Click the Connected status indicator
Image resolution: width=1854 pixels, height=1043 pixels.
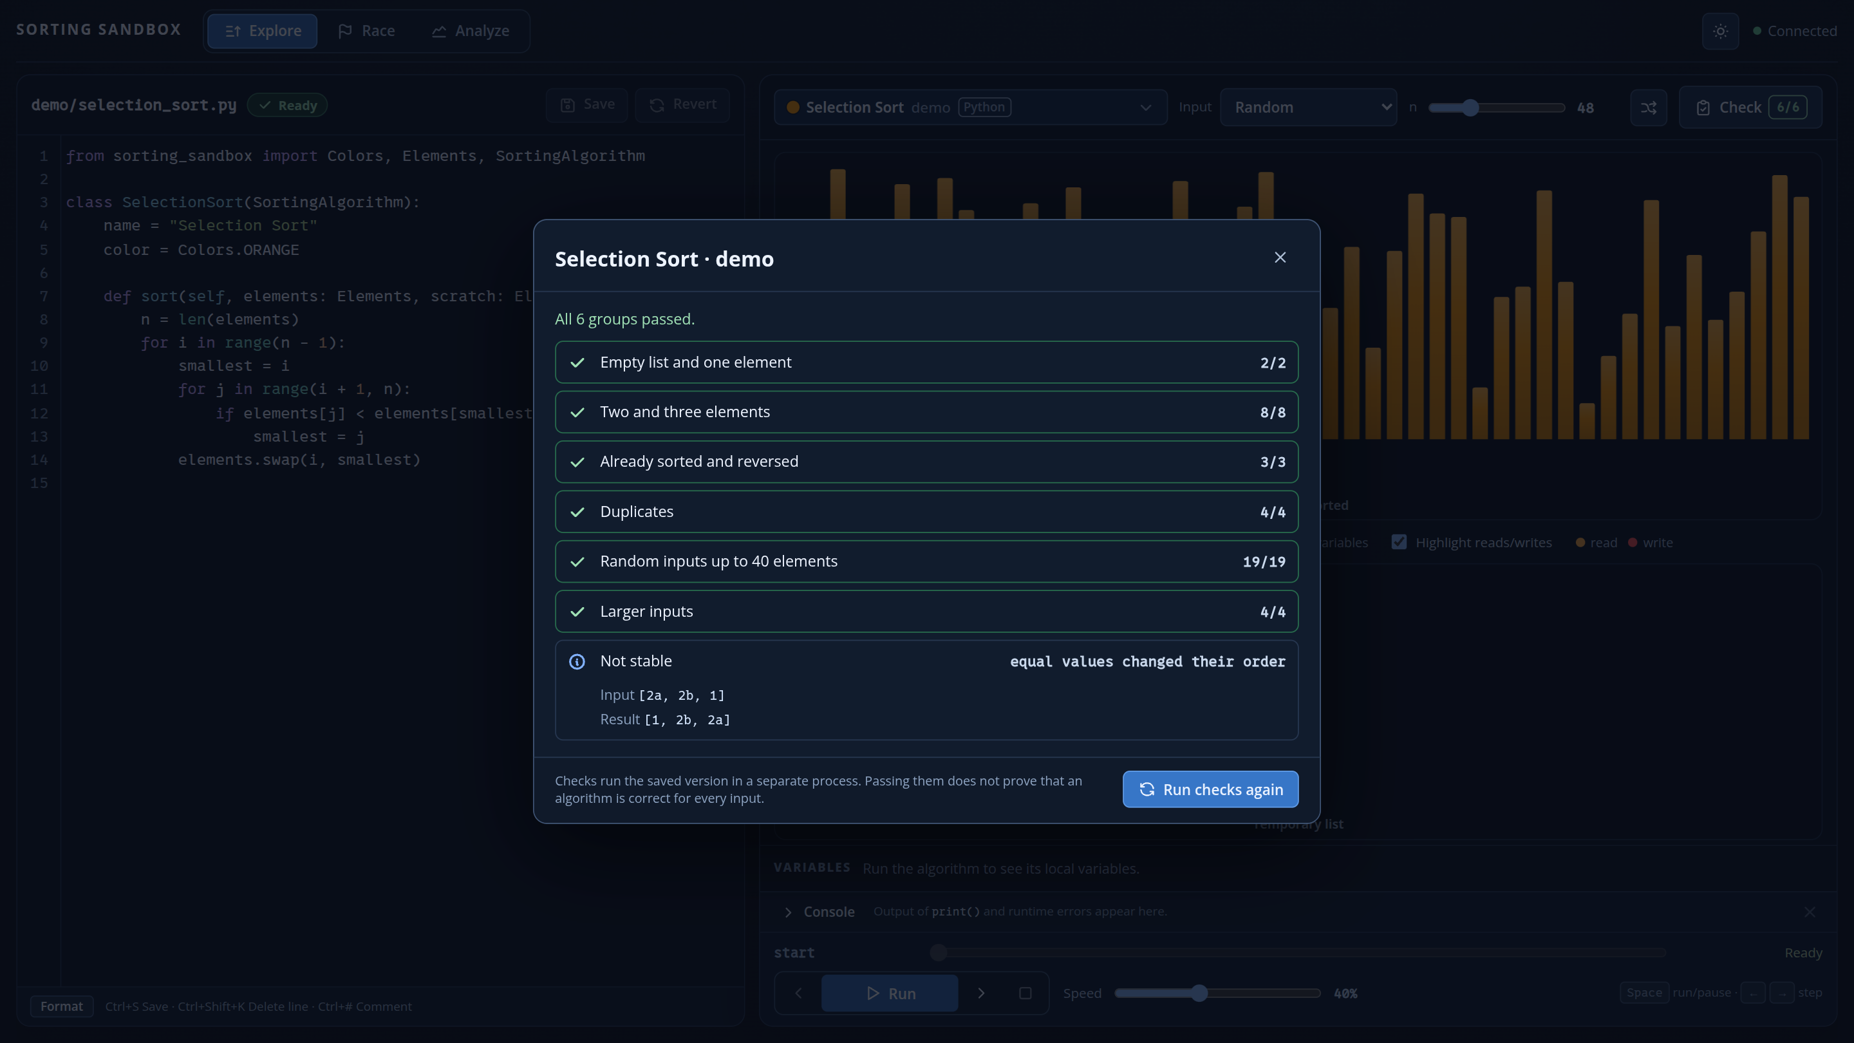click(1795, 31)
